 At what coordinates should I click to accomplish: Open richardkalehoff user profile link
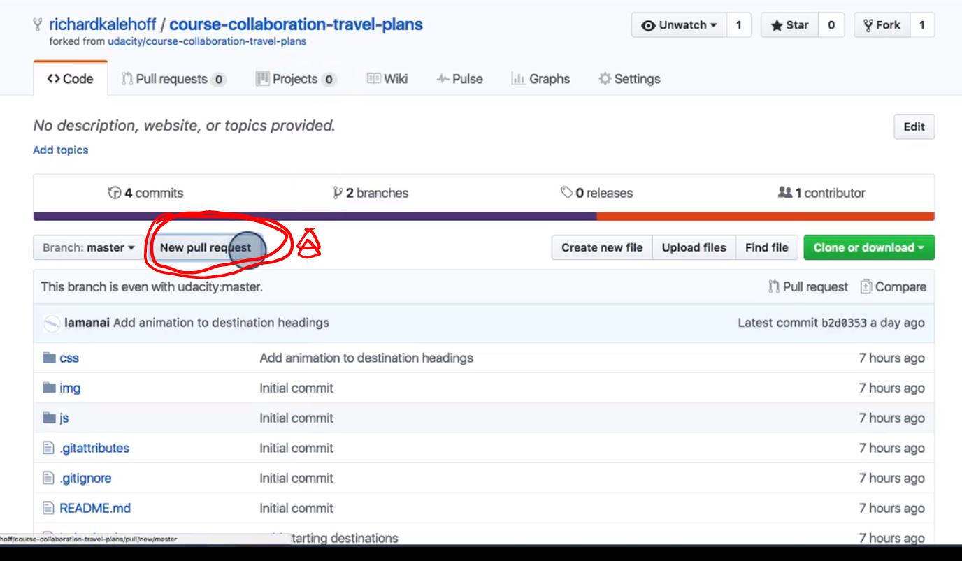pyautogui.click(x=102, y=24)
